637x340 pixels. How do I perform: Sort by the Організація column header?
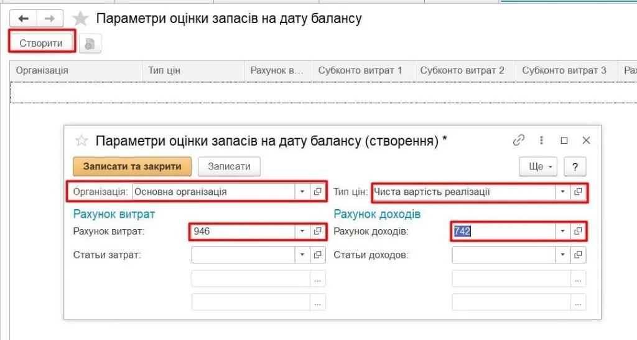coord(76,70)
